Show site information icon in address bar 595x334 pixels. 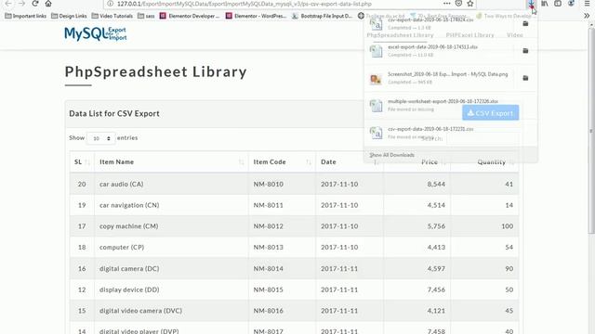point(110,4)
